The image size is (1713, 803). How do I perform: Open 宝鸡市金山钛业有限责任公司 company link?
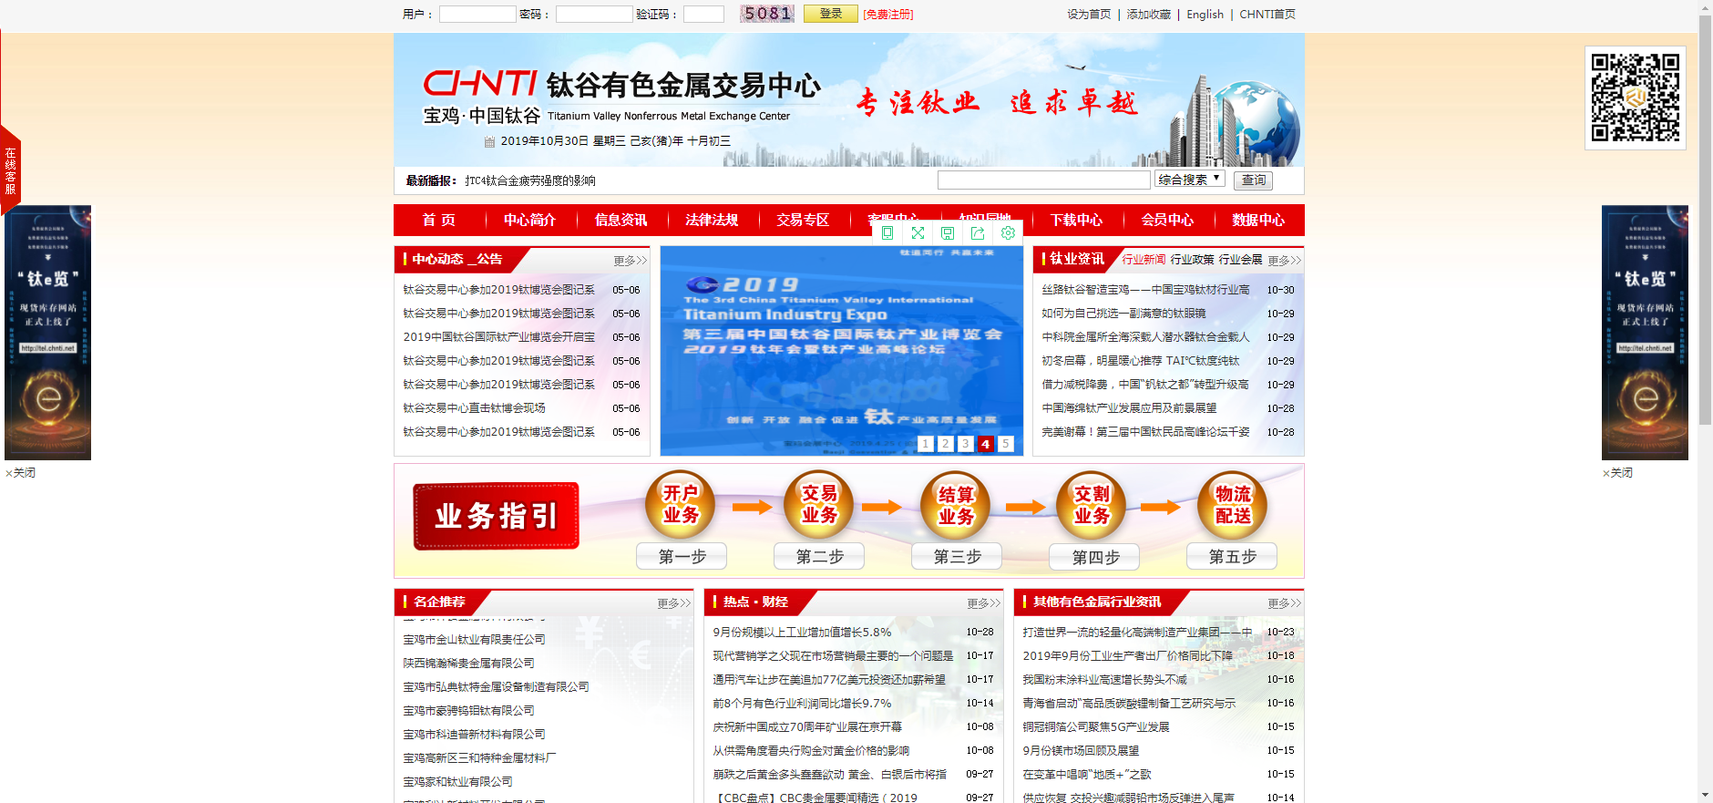pyautogui.click(x=474, y=640)
